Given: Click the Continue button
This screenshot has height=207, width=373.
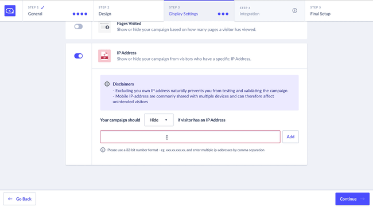Looking at the screenshot, I should coord(352,199).
